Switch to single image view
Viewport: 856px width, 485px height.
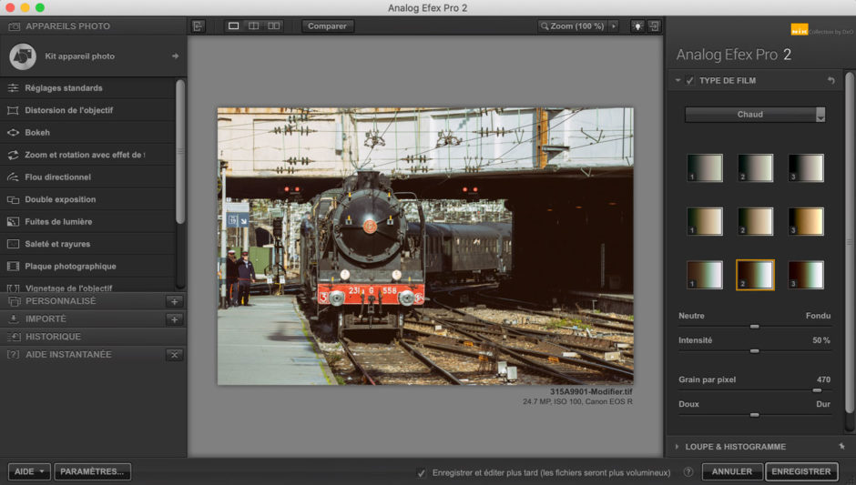234,26
